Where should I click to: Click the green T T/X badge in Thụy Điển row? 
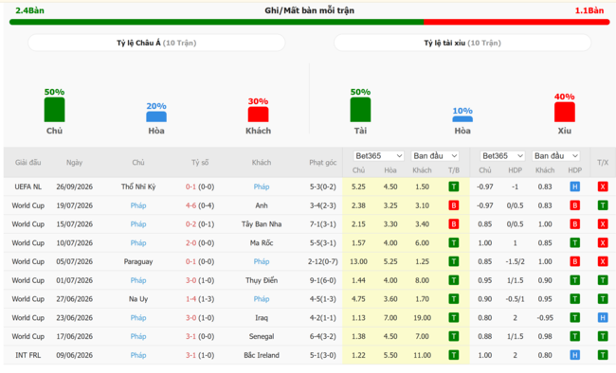pyautogui.click(x=603, y=280)
